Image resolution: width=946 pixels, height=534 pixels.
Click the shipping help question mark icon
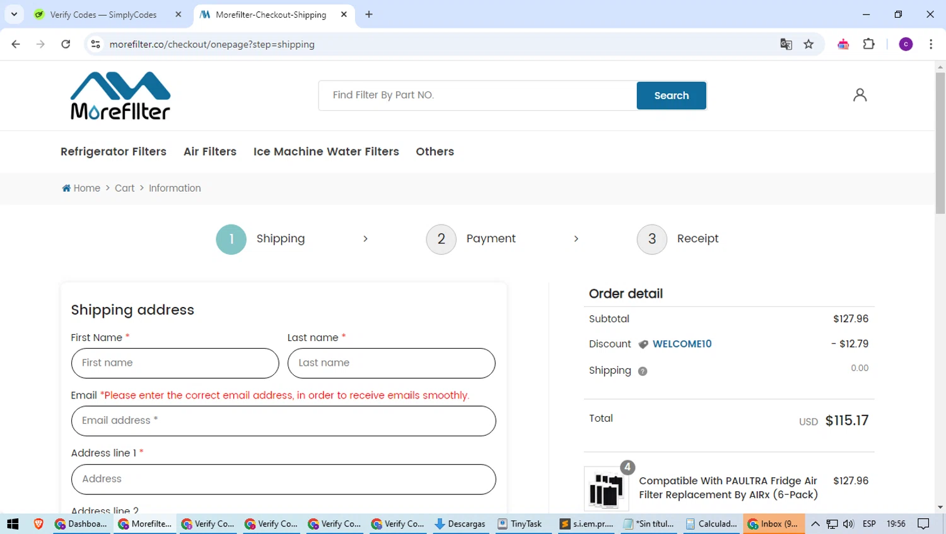point(643,371)
